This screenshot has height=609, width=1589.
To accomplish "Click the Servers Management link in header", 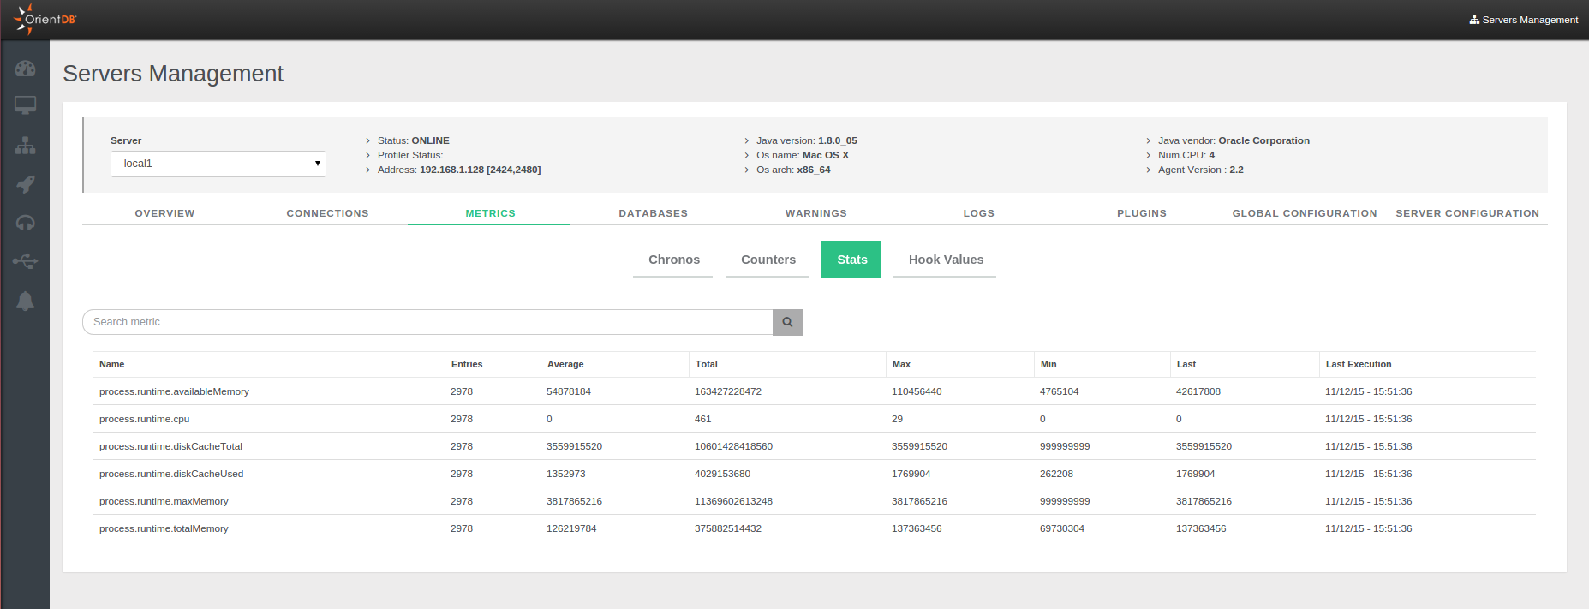I will pos(1524,20).
